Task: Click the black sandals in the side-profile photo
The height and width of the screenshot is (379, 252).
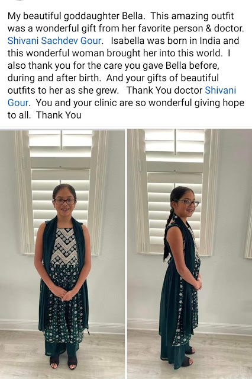Action: [188, 357]
